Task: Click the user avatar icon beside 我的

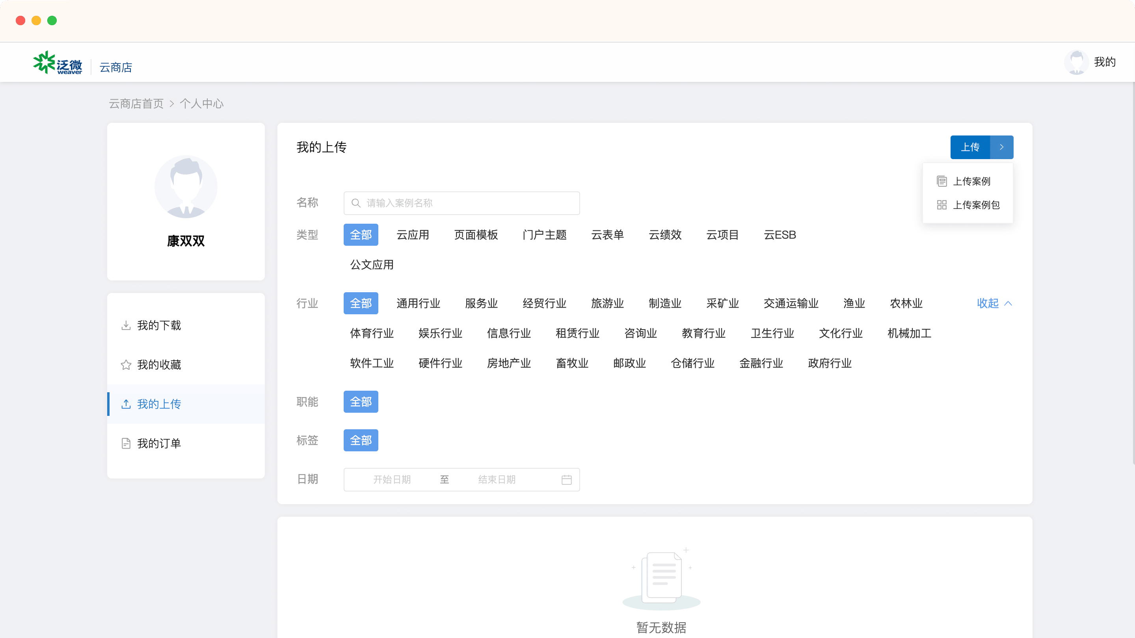Action: point(1076,62)
